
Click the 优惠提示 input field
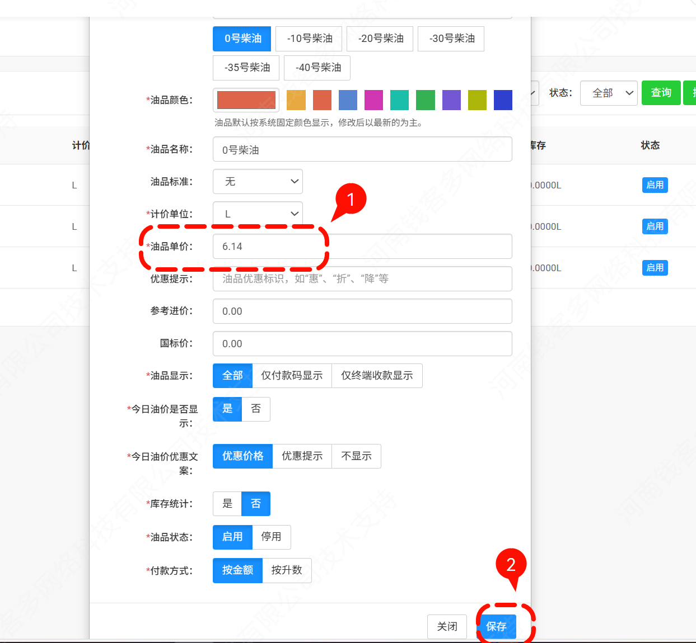tap(362, 279)
